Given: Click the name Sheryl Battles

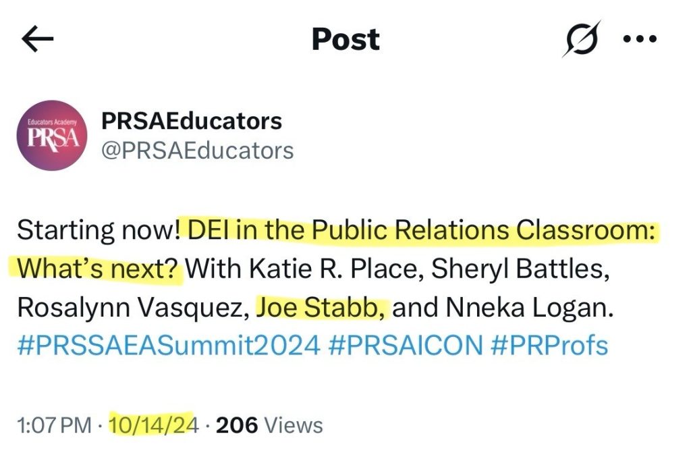Looking at the screenshot, I should click(x=520, y=269).
